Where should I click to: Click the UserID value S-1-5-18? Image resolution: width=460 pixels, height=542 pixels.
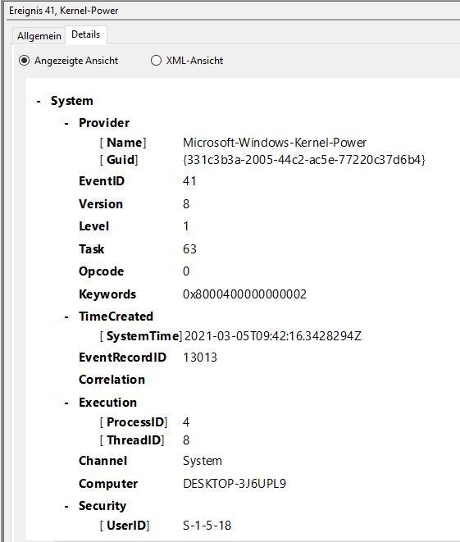(207, 526)
